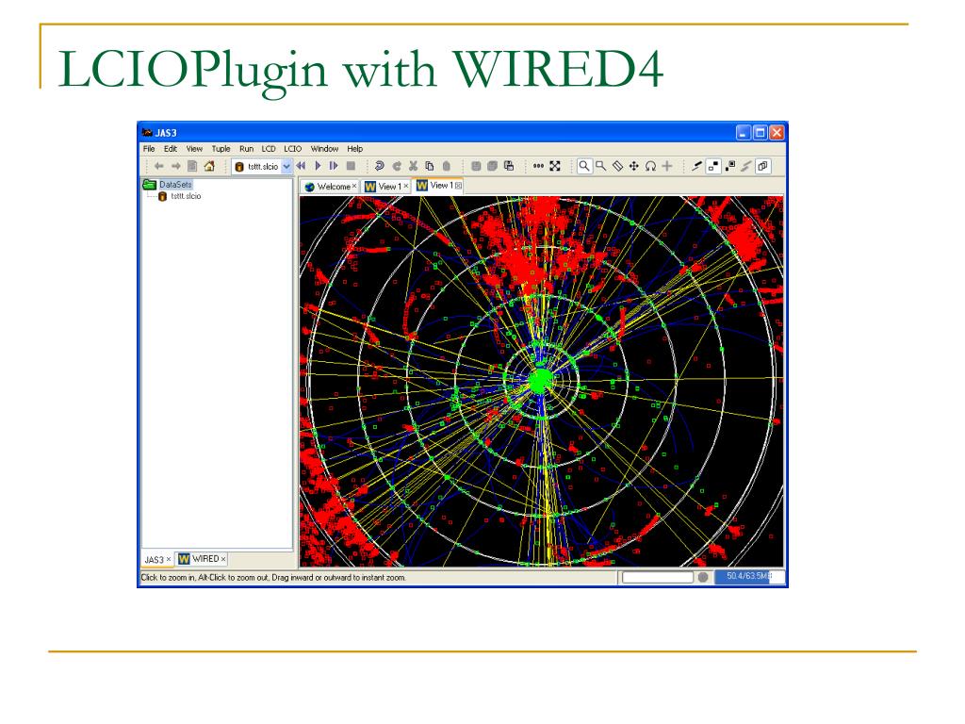
Task: Open the LCD menu
Action: (x=269, y=149)
